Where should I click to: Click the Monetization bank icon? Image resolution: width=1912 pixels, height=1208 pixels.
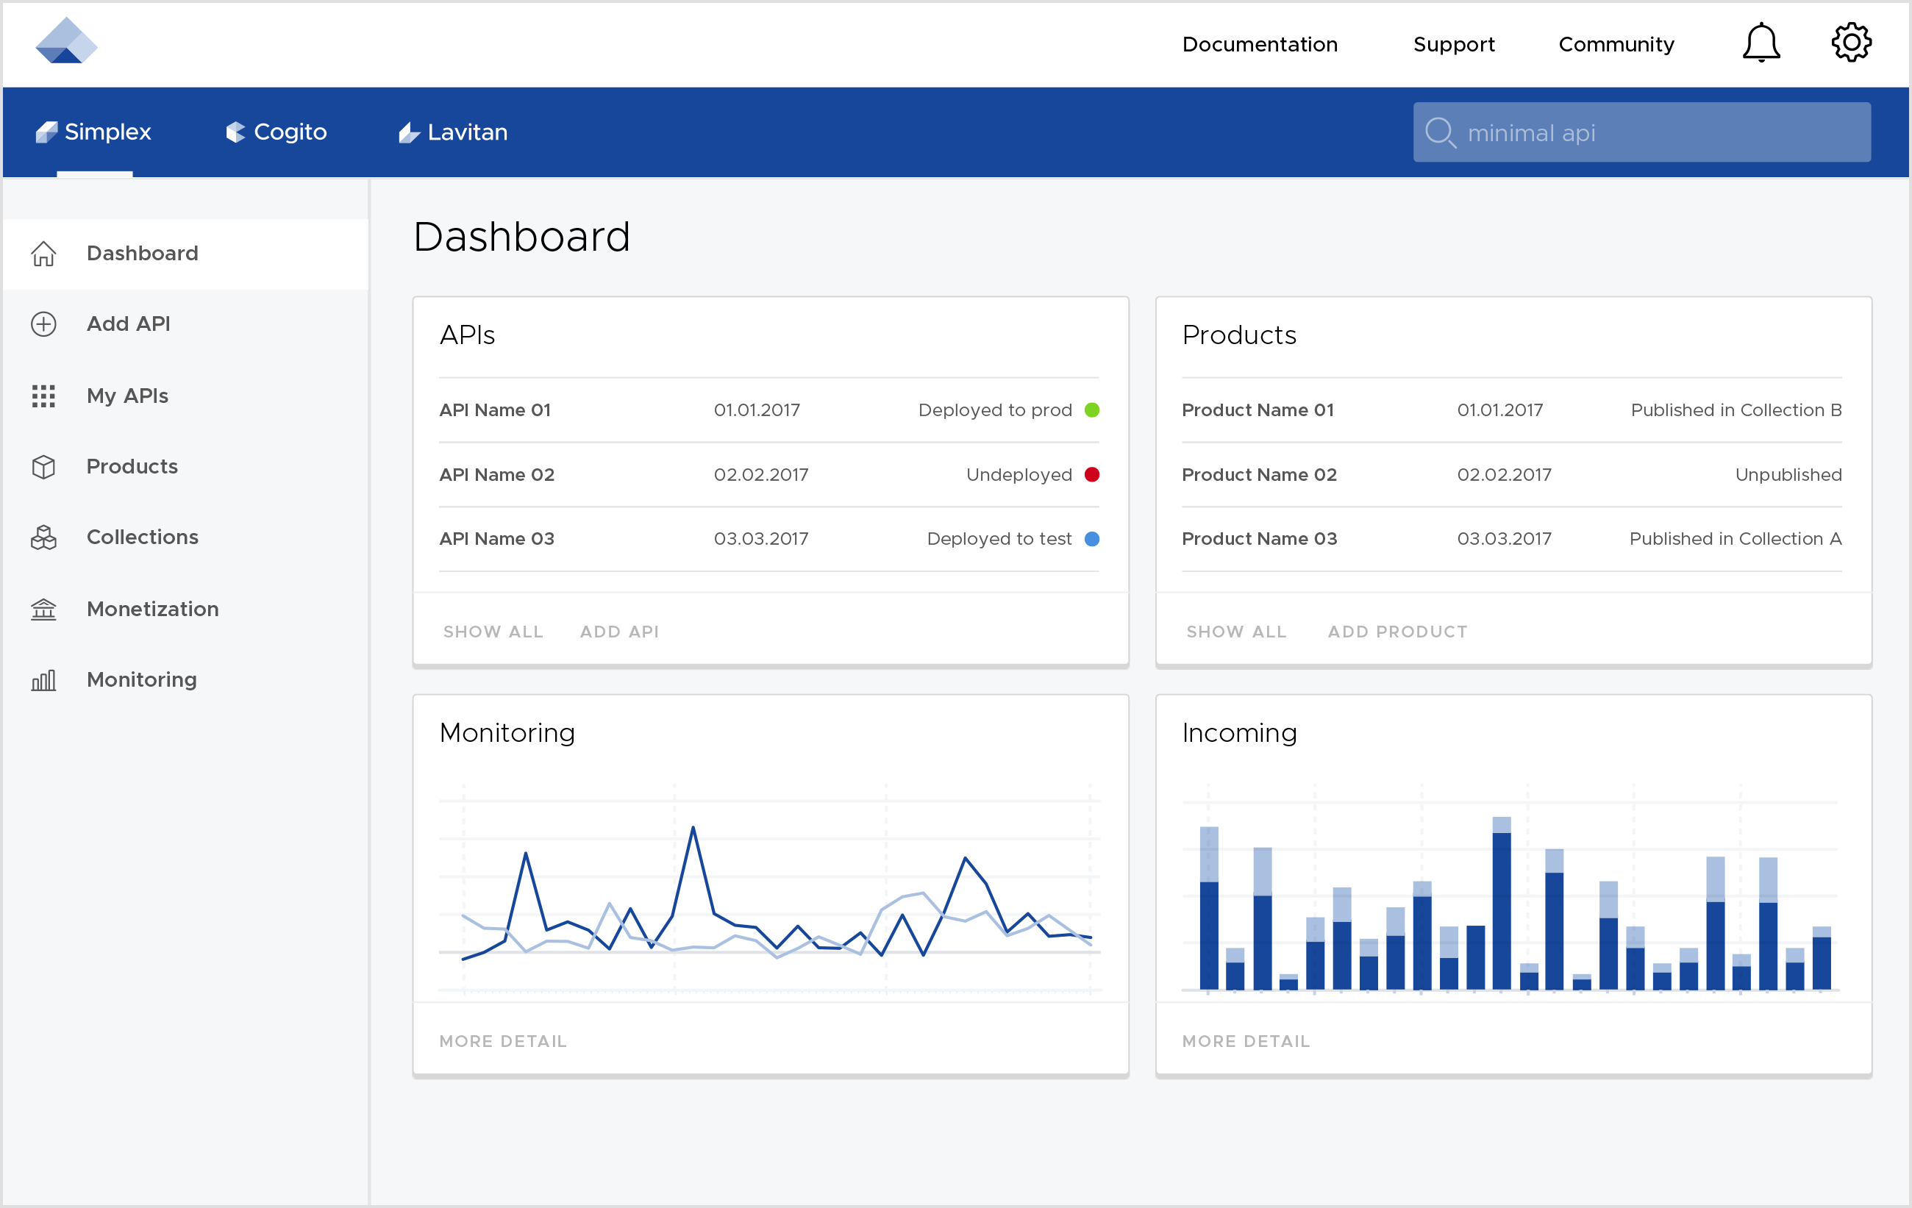coord(43,609)
